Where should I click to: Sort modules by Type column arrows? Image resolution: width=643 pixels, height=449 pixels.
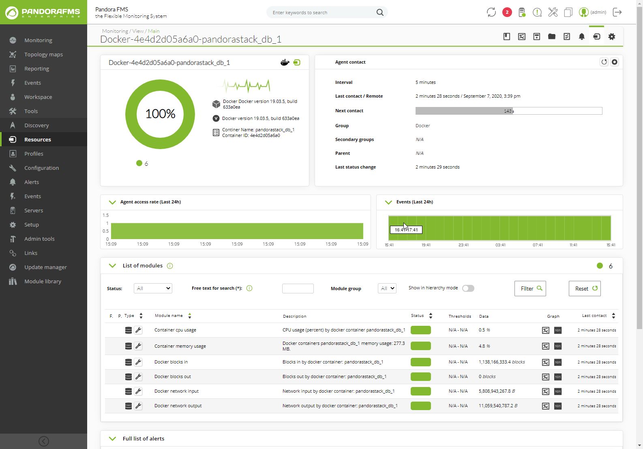[x=141, y=316]
